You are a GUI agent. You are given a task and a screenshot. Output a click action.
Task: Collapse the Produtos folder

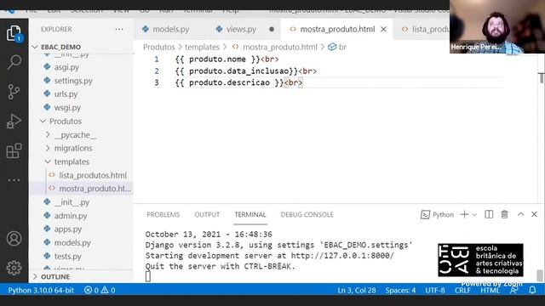point(82,121)
